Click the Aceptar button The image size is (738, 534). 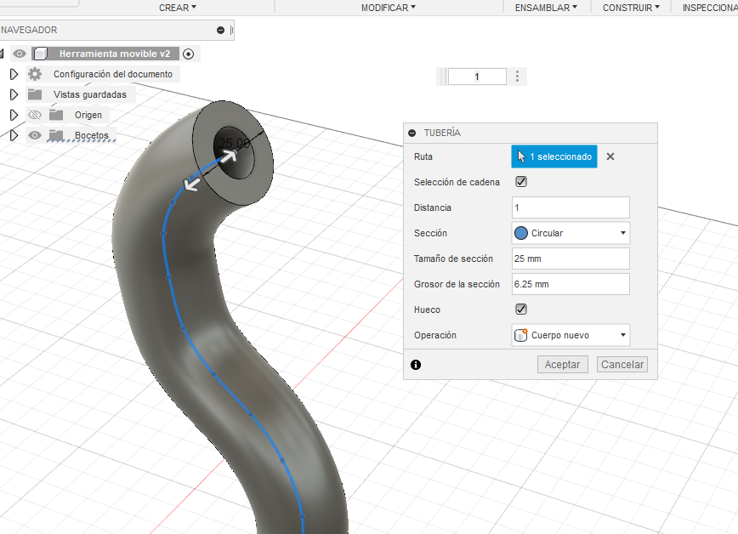point(563,365)
